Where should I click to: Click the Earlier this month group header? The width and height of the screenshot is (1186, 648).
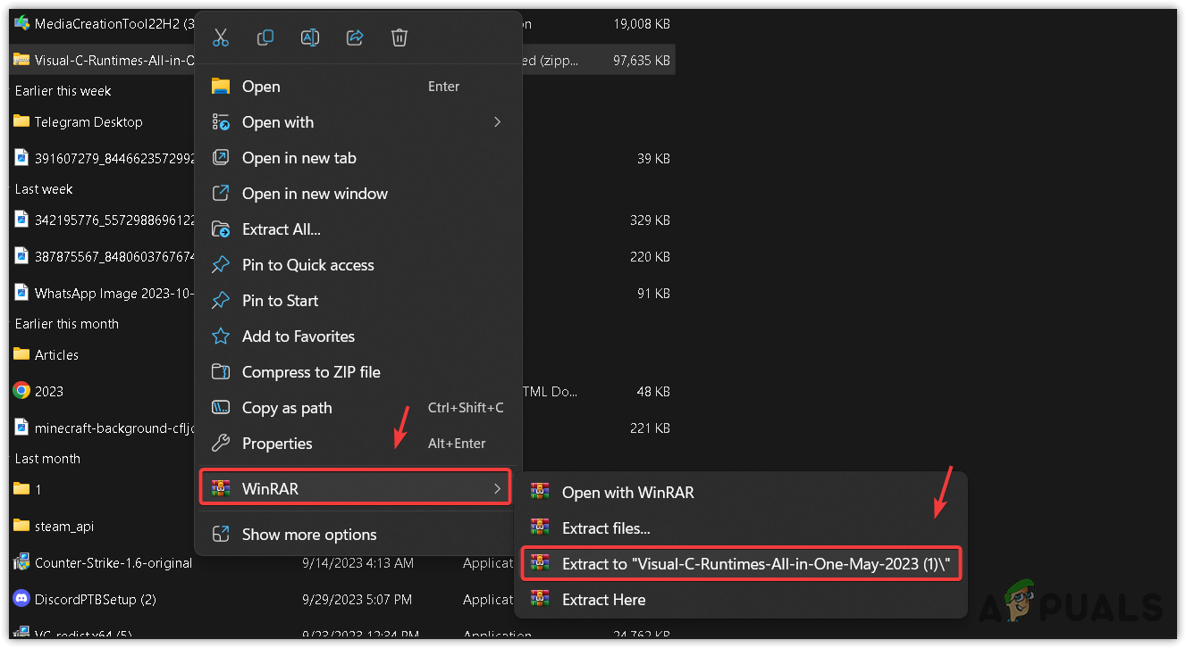[x=67, y=324]
